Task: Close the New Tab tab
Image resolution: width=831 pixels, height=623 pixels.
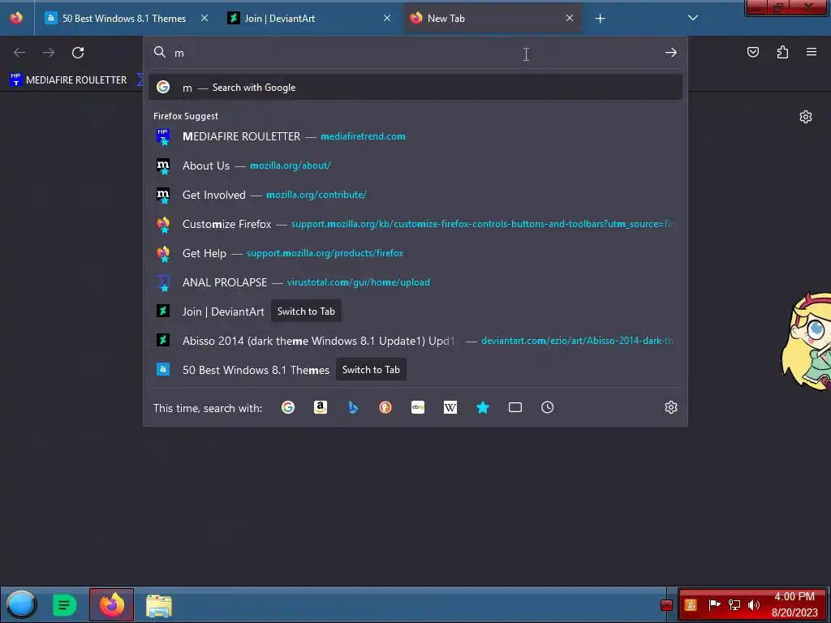Action: [569, 18]
